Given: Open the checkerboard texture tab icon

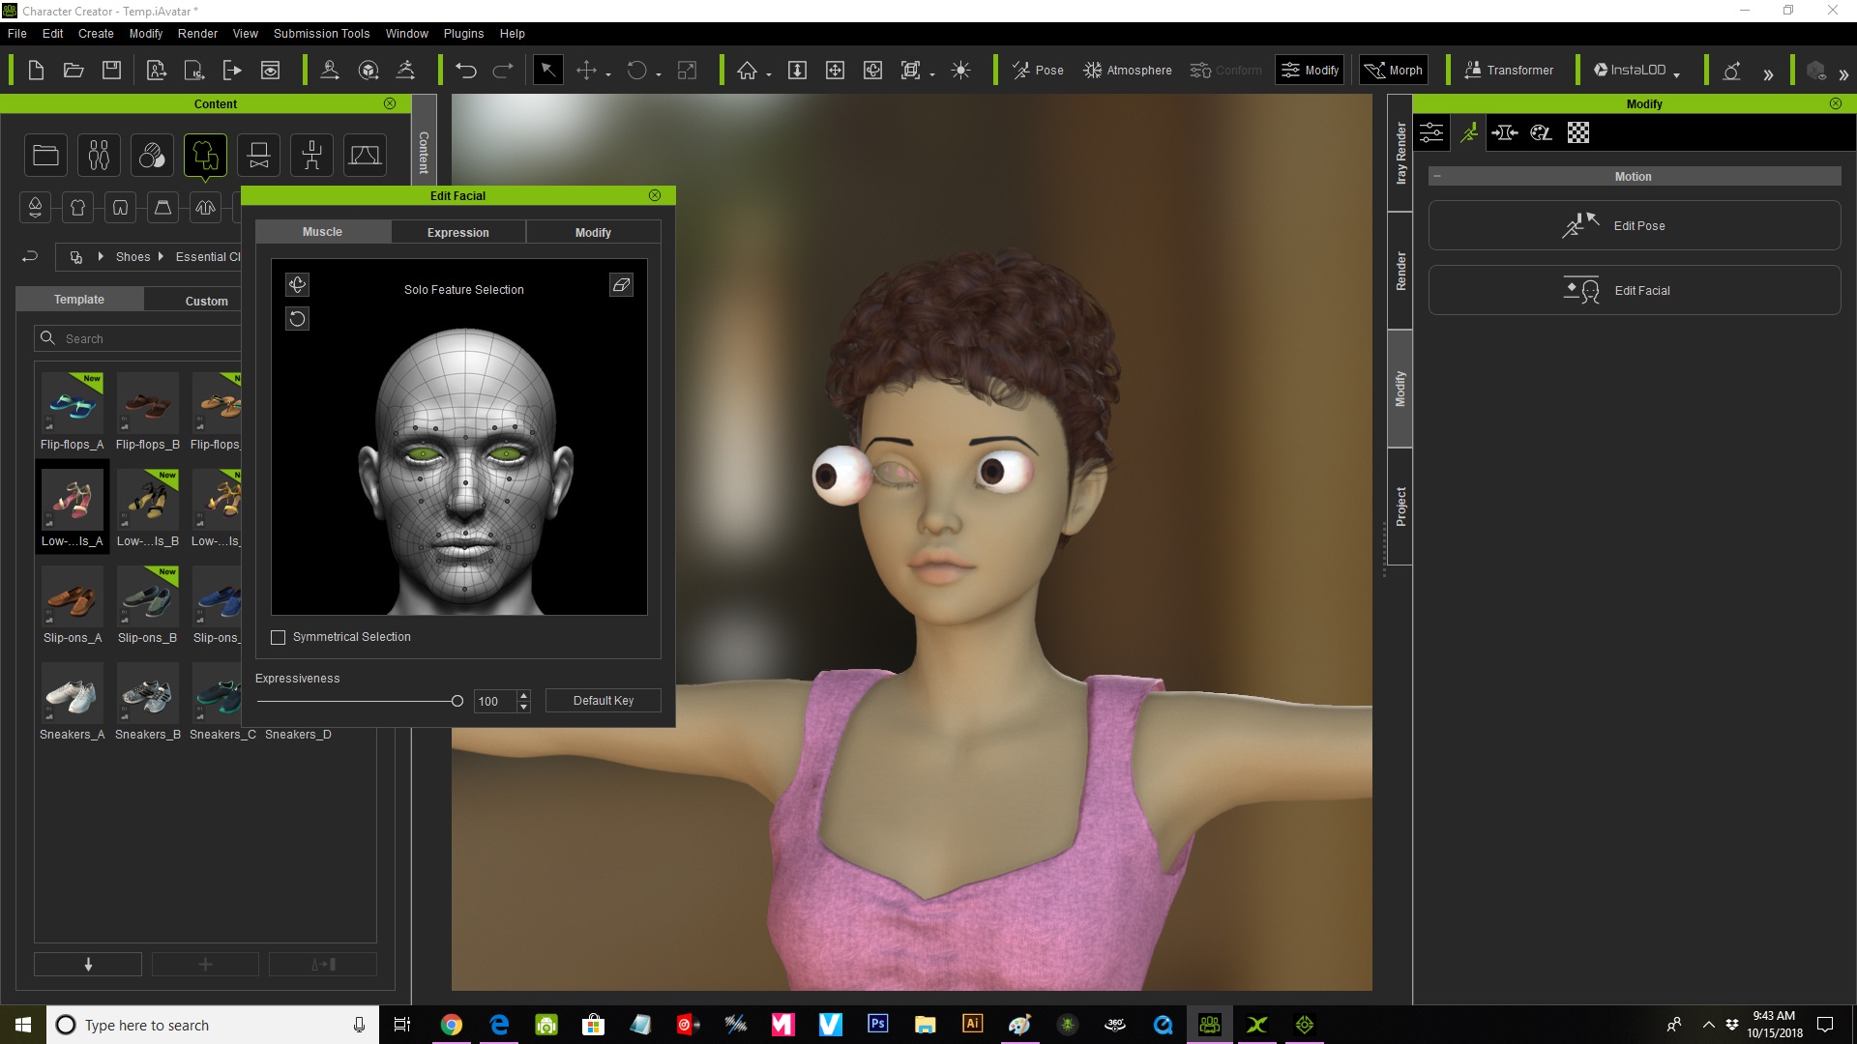Looking at the screenshot, I should (x=1577, y=133).
